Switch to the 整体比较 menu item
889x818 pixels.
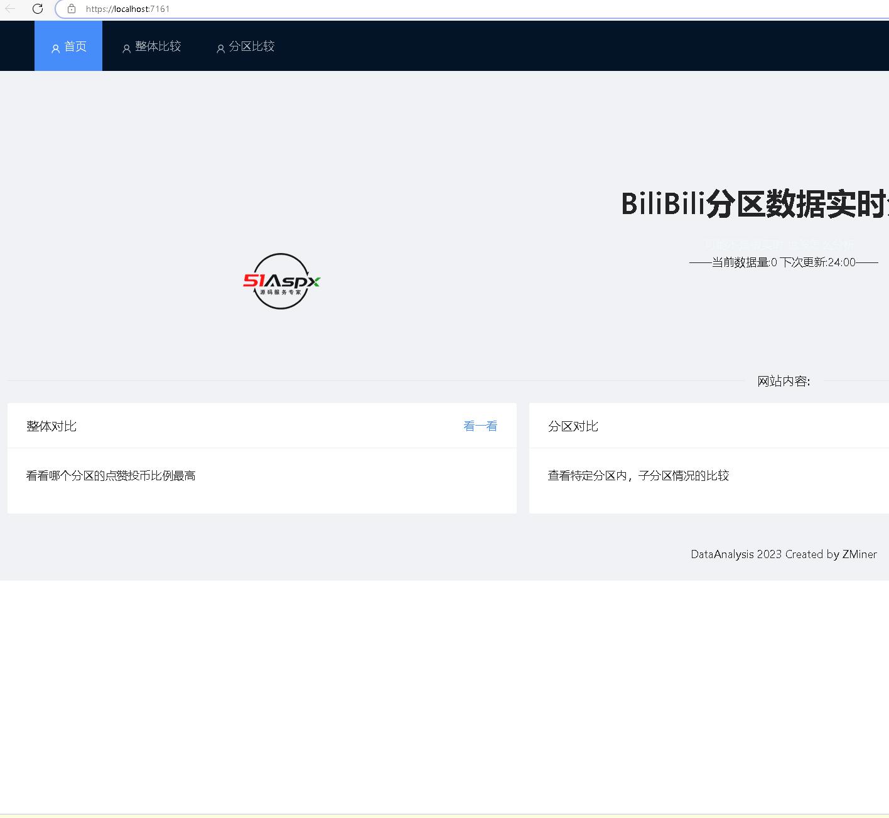coord(151,46)
